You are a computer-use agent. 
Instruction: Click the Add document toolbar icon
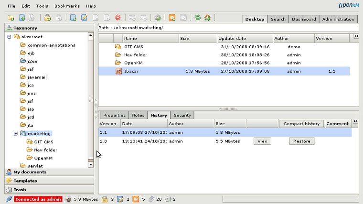click(73, 18)
